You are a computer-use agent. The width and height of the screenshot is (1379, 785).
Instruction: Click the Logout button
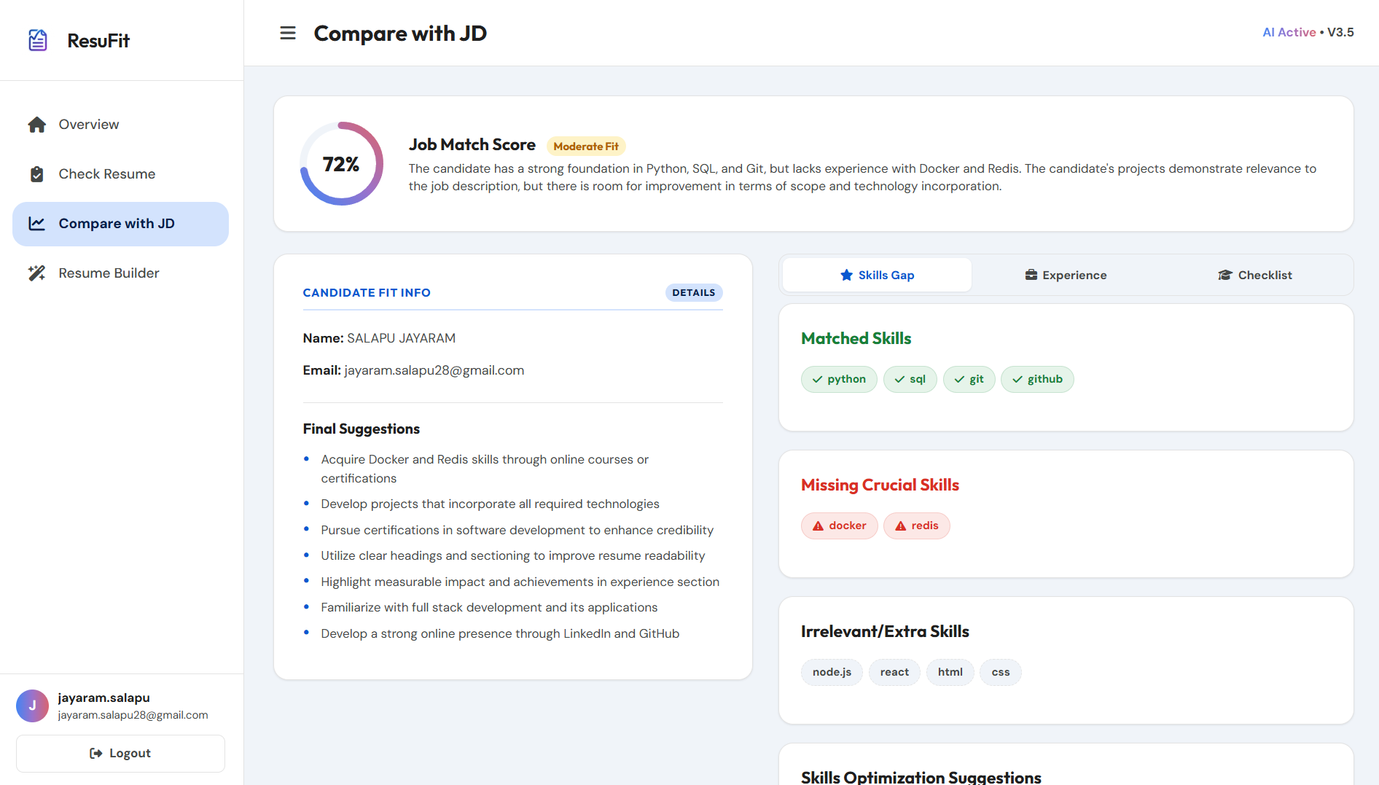pos(120,753)
